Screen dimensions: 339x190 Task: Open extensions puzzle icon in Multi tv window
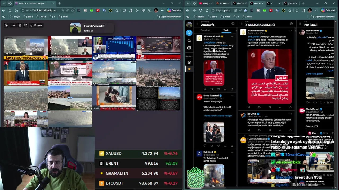[x=118, y=10]
